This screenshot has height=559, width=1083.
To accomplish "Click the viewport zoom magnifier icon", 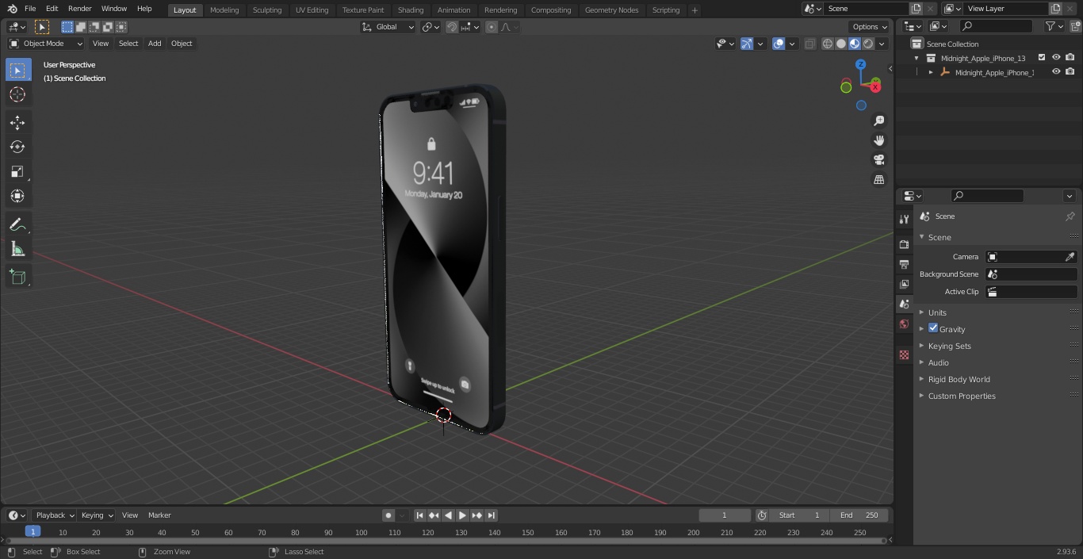I will click(878, 121).
